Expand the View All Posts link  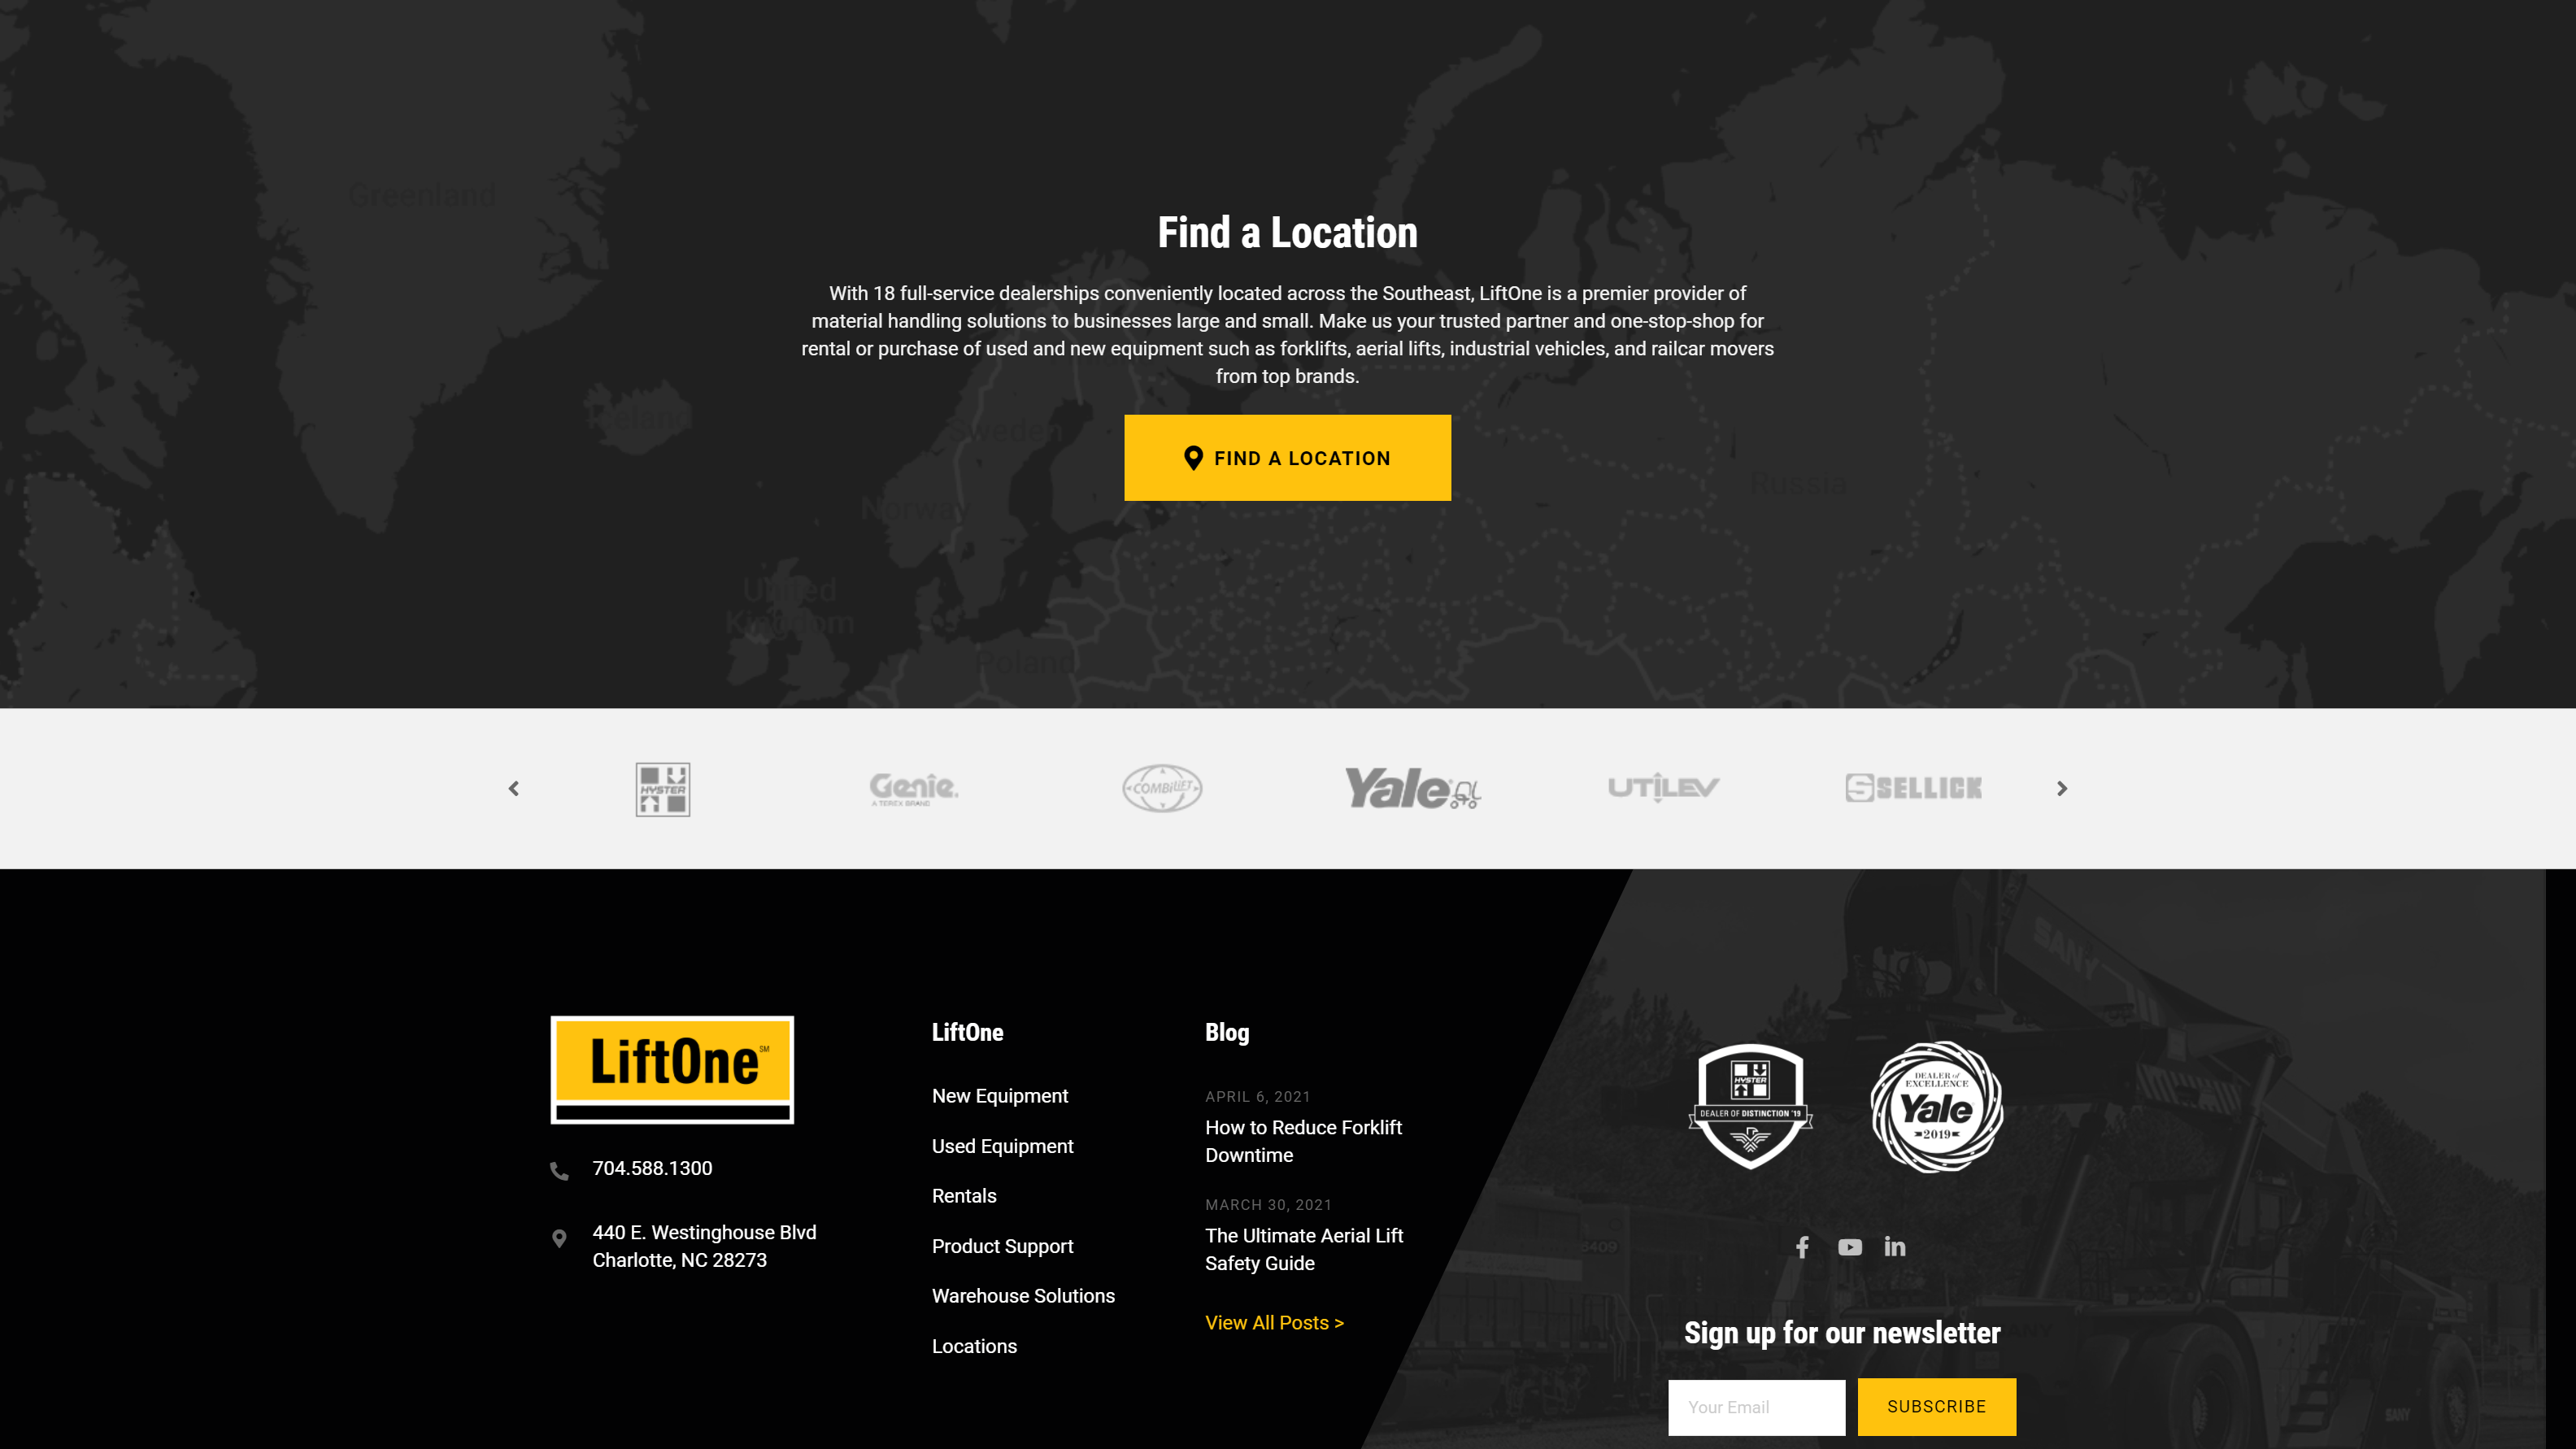coord(1274,1321)
